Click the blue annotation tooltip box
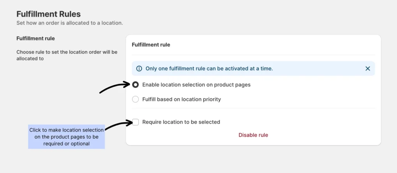 (66, 137)
